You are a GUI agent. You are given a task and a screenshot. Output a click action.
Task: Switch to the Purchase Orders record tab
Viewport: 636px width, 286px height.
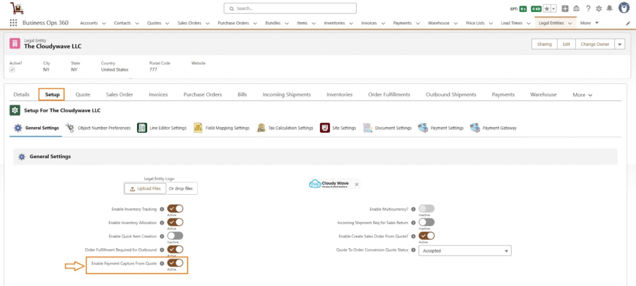click(202, 94)
